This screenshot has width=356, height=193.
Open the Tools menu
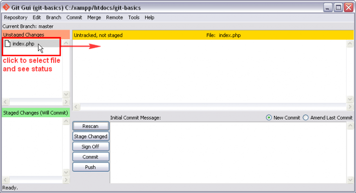[133, 18]
